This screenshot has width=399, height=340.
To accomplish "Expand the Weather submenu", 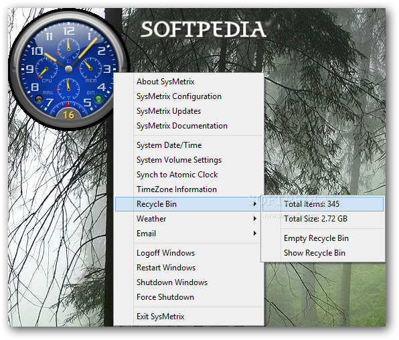I will pos(189,219).
